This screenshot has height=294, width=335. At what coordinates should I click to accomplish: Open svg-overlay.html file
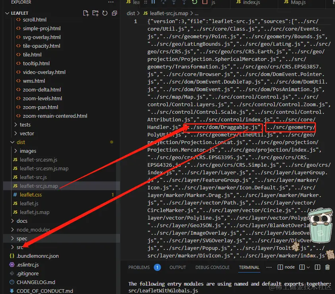42,37
